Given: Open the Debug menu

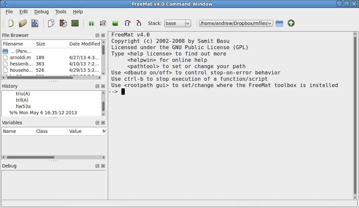Looking at the screenshot, I should point(41,12).
